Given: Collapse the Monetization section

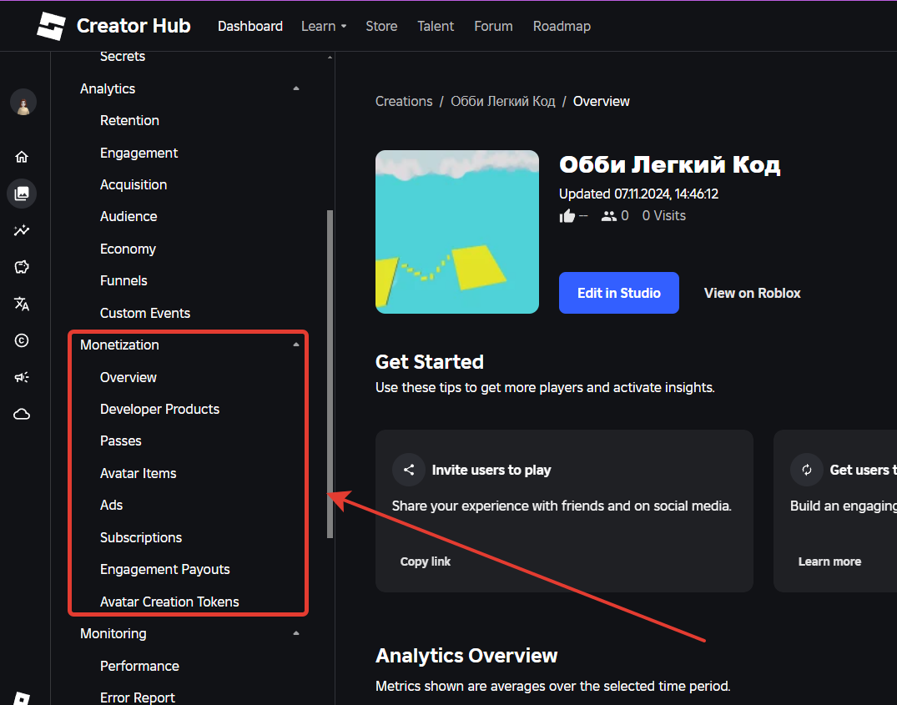Looking at the screenshot, I should pos(295,345).
